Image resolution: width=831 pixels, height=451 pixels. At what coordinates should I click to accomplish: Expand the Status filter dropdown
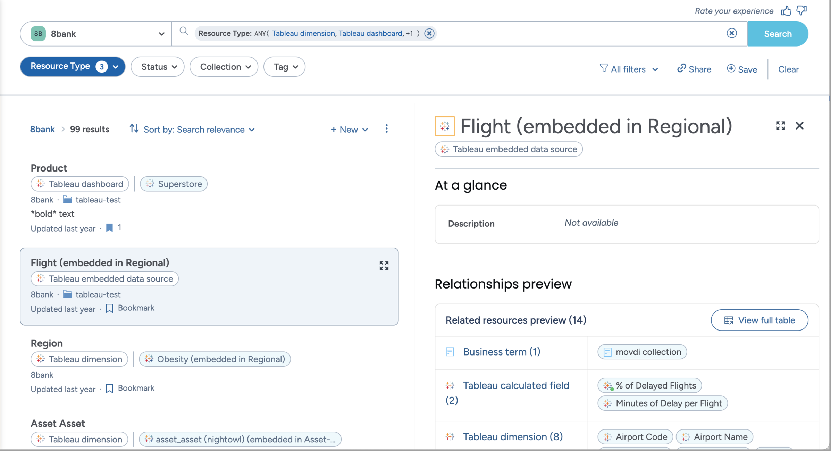pyautogui.click(x=158, y=67)
